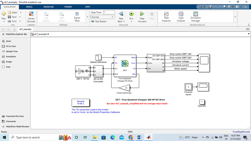Select the Image tool
251x141 pixels.
point(7,62)
